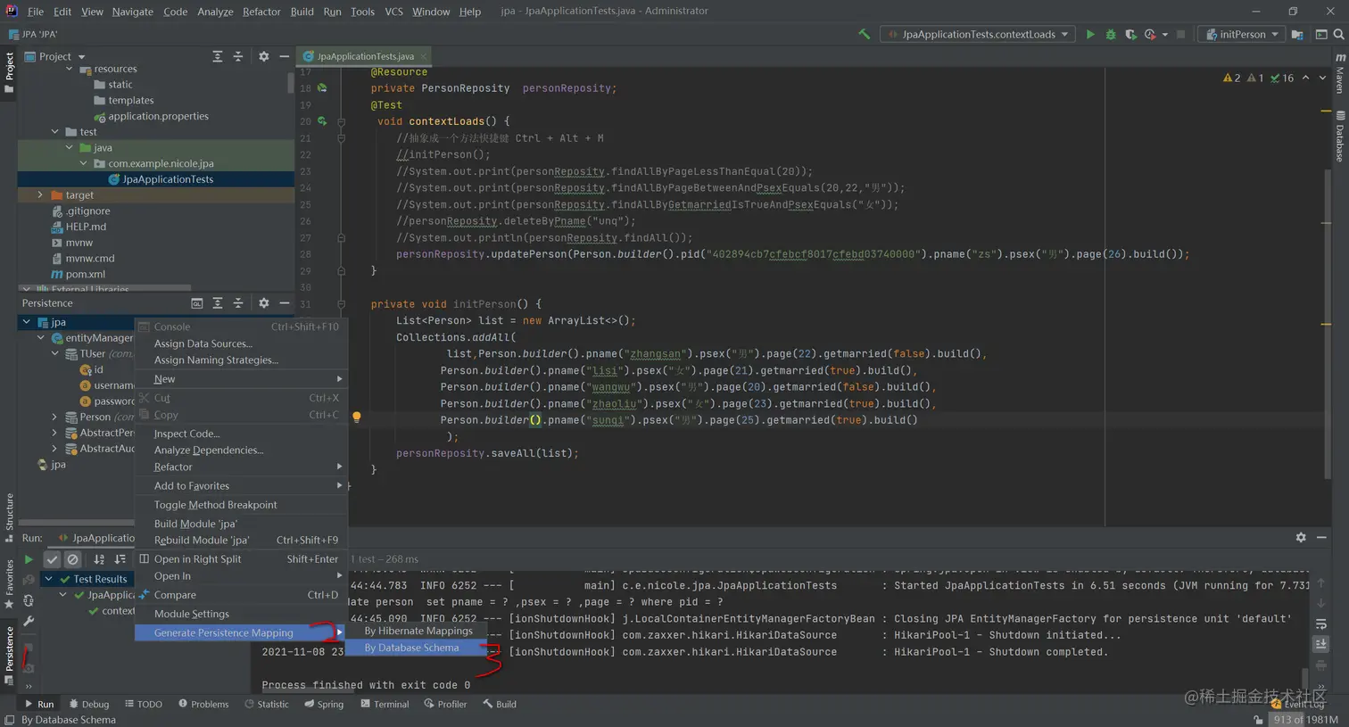Open Statistic tool window tab

pyautogui.click(x=266, y=704)
